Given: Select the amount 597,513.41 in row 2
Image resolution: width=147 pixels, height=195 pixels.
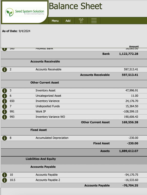Looking at the screenshot, I should [131, 69].
